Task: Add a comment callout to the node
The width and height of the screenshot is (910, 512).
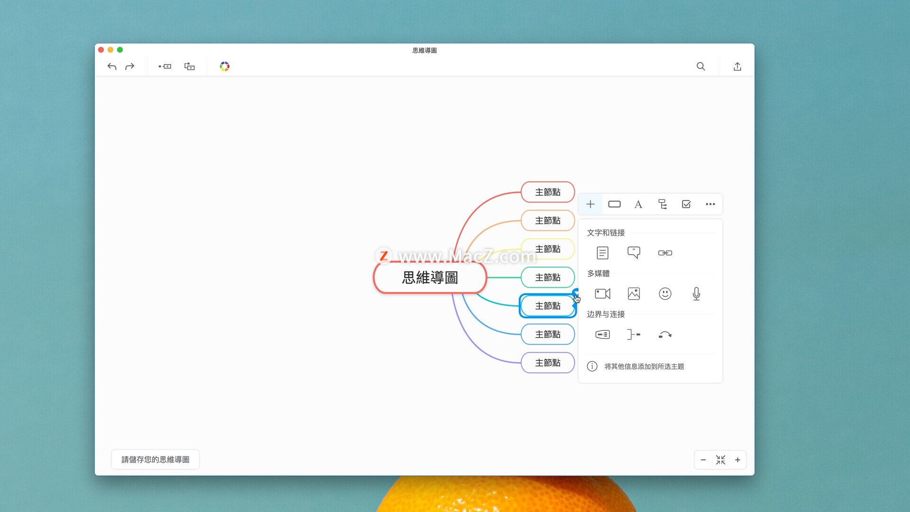Action: pos(634,253)
